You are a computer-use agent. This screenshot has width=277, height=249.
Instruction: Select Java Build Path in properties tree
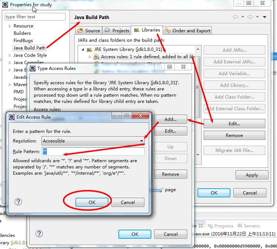(x=30, y=48)
